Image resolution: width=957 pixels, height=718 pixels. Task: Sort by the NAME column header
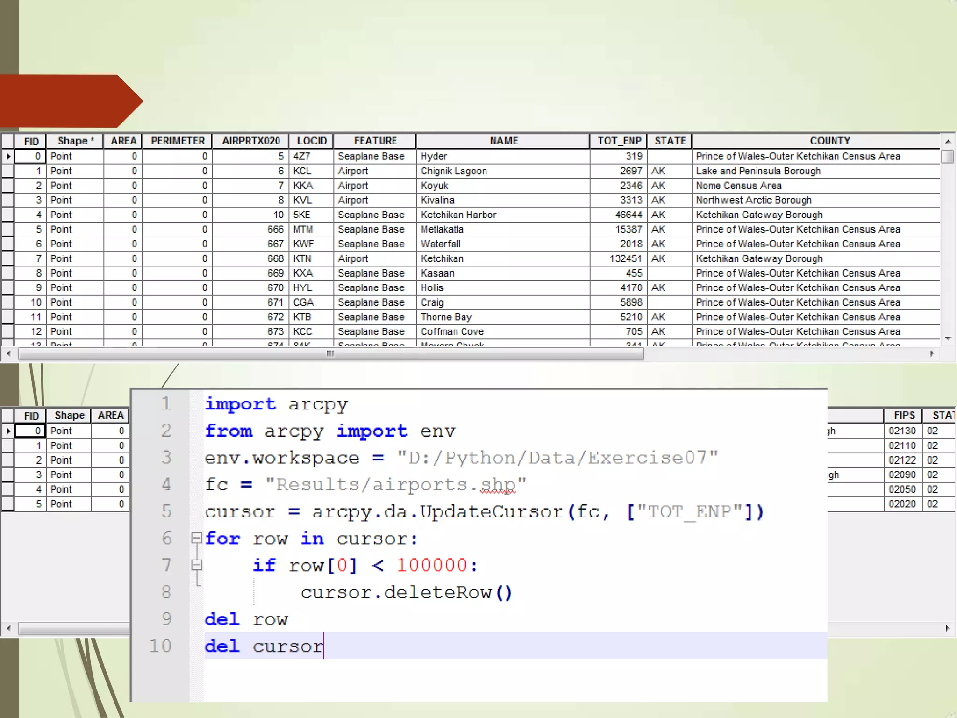point(504,141)
